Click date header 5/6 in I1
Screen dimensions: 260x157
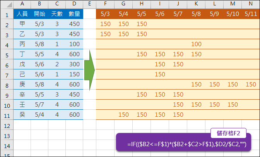pyautogui.click(x=160, y=14)
